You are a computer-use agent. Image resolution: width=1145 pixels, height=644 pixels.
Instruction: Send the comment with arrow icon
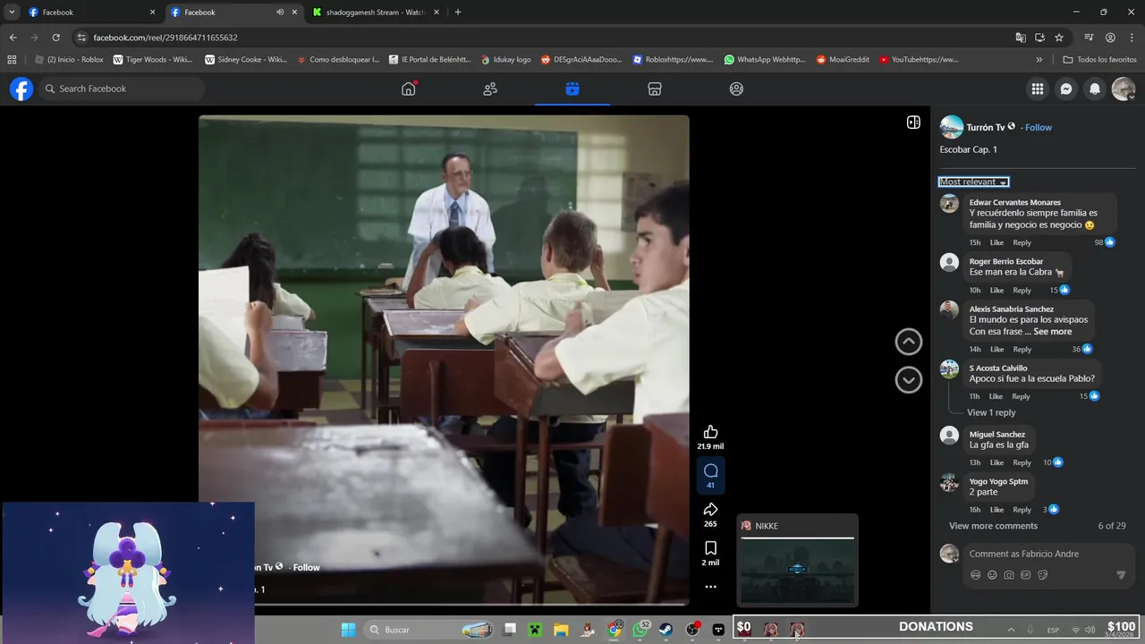pyautogui.click(x=1121, y=575)
